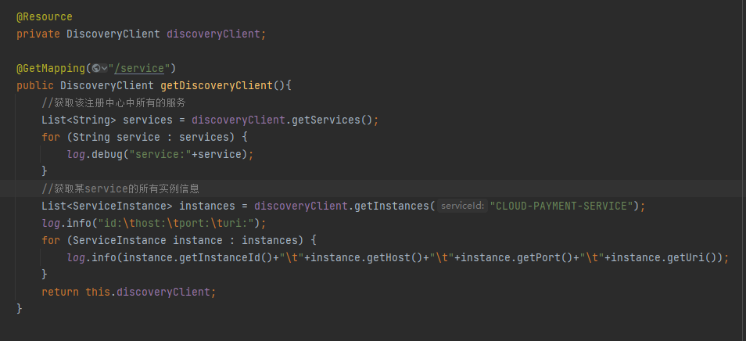Viewport: 746px width, 341px height.
Task: Click the serviceId parameter hint label
Action: [x=462, y=206]
